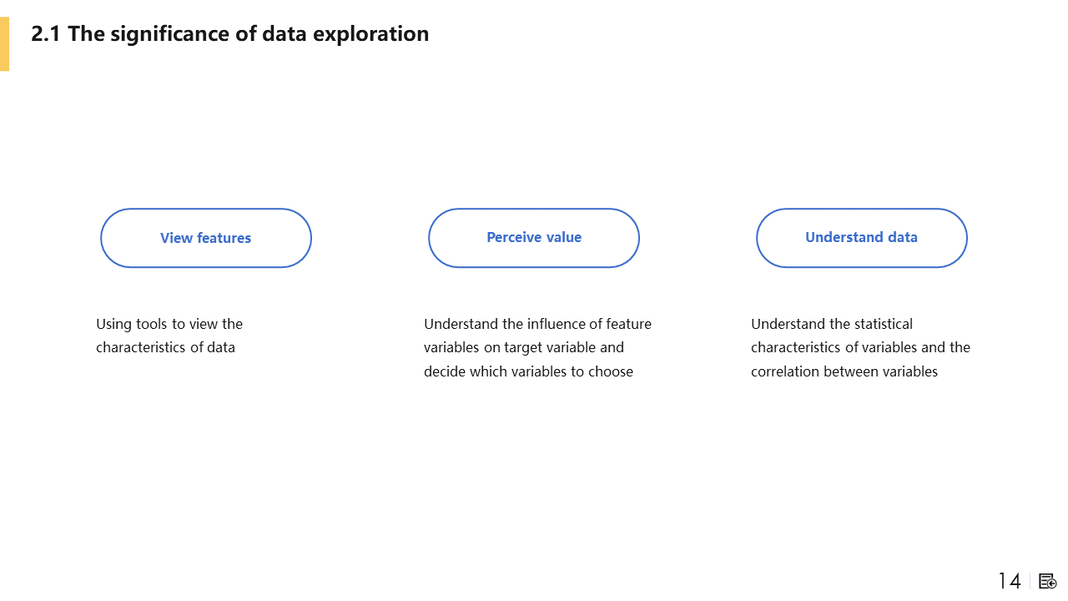
Task: Click the slide number 14
Action: click(1010, 581)
